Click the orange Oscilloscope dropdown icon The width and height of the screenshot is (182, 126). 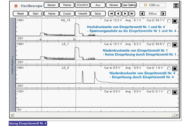[x=16, y=6]
